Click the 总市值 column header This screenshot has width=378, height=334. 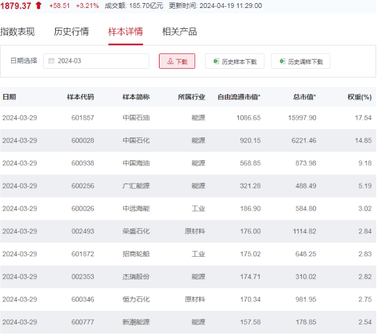click(x=304, y=97)
